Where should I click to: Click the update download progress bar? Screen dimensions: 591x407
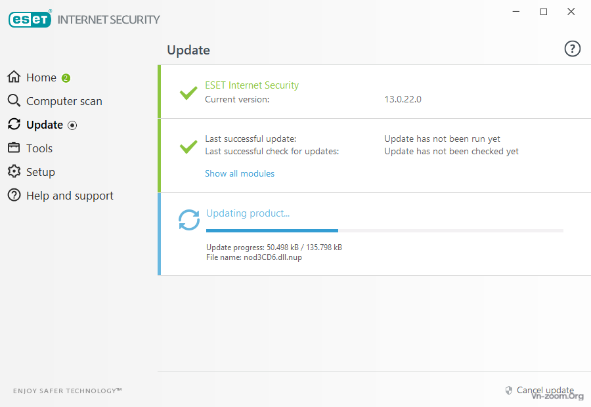384,230
